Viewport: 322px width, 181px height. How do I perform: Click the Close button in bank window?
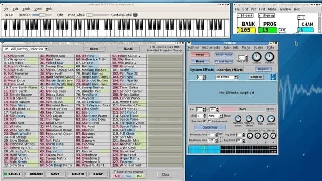tap(165, 174)
